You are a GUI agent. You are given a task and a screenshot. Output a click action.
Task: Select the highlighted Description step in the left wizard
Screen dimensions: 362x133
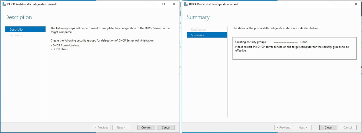point(25,30)
